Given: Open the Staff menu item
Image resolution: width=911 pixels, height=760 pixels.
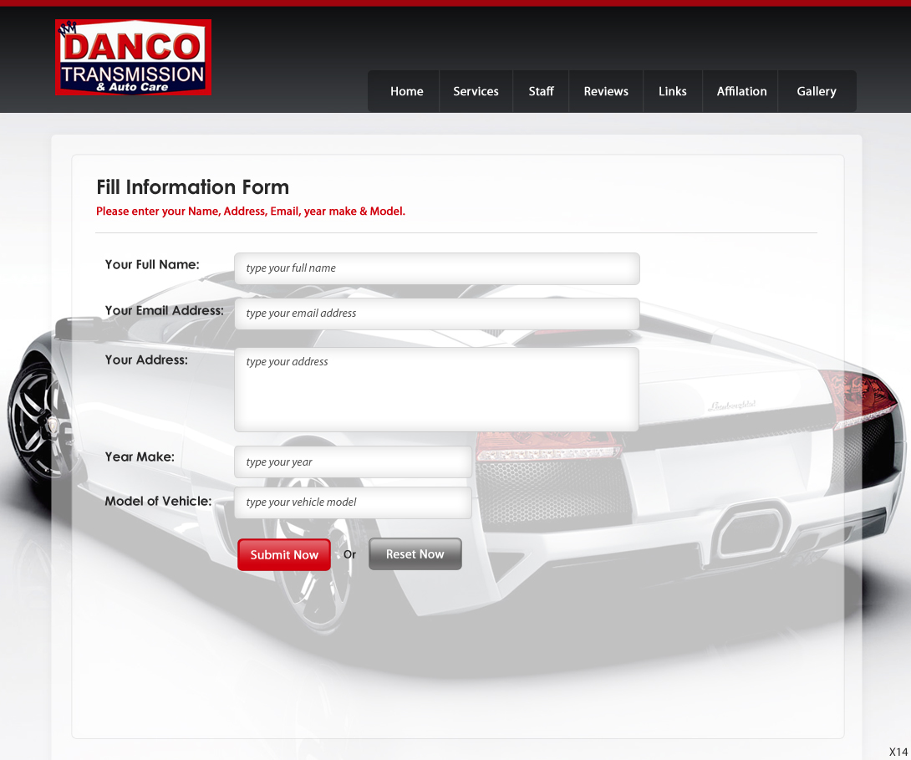Looking at the screenshot, I should [541, 91].
